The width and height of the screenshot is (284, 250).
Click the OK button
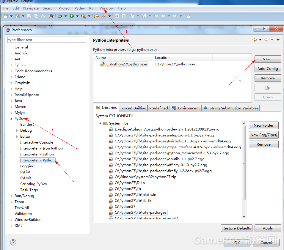coord(237,243)
